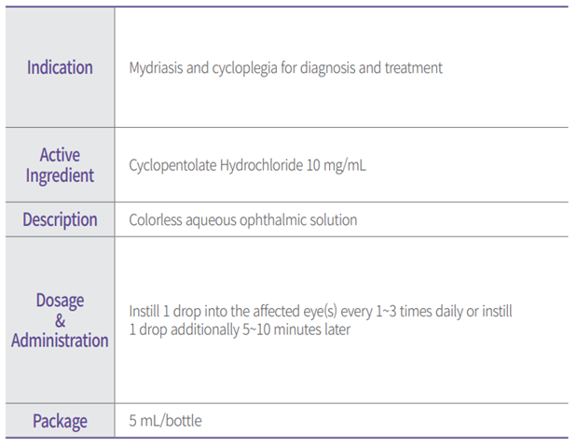Click the word Administration

pyautogui.click(x=60, y=341)
